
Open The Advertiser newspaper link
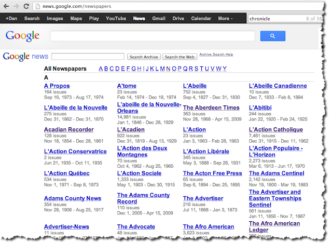[203, 198]
